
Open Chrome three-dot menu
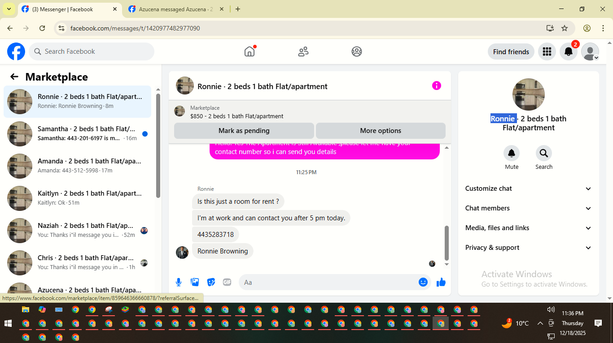pos(603,28)
